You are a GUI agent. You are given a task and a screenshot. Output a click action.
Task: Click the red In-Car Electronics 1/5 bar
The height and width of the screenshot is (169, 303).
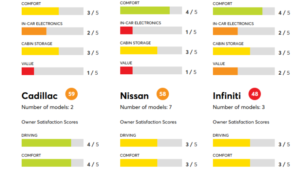point(126,30)
